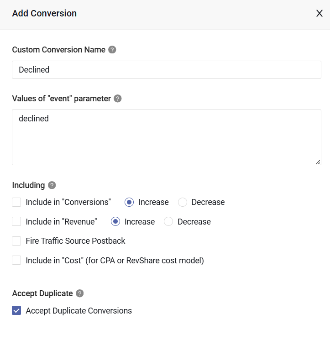Click help icon next to Accept Duplicate

80,293
